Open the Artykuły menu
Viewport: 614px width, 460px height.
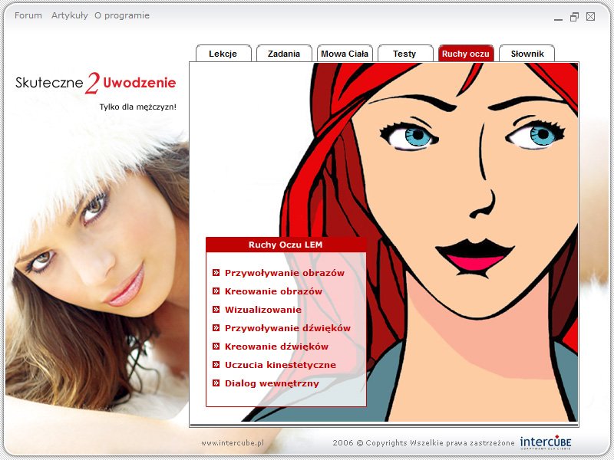pyautogui.click(x=70, y=15)
